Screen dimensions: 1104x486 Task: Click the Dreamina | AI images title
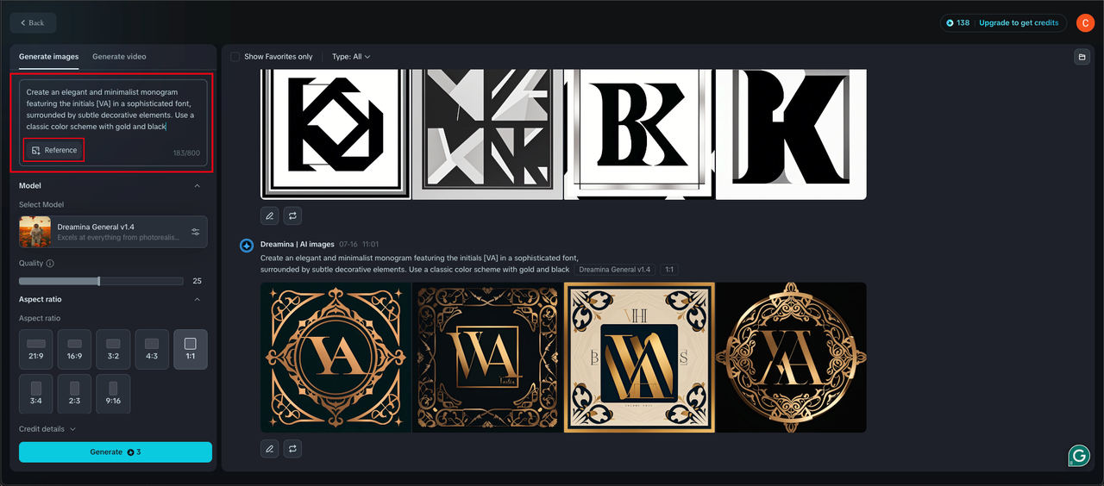tap(297, 245)
